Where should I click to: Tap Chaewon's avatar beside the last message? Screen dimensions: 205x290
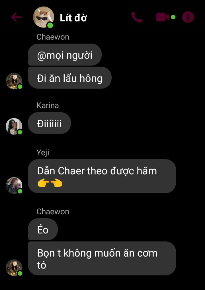[x=14, y=268]
